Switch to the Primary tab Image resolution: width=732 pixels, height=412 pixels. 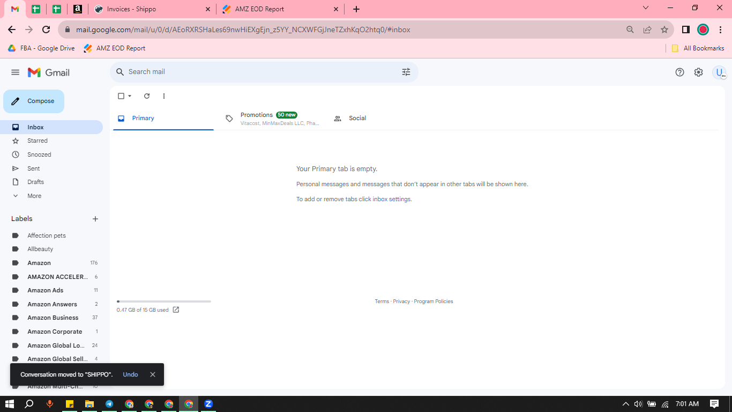[163, 119]
